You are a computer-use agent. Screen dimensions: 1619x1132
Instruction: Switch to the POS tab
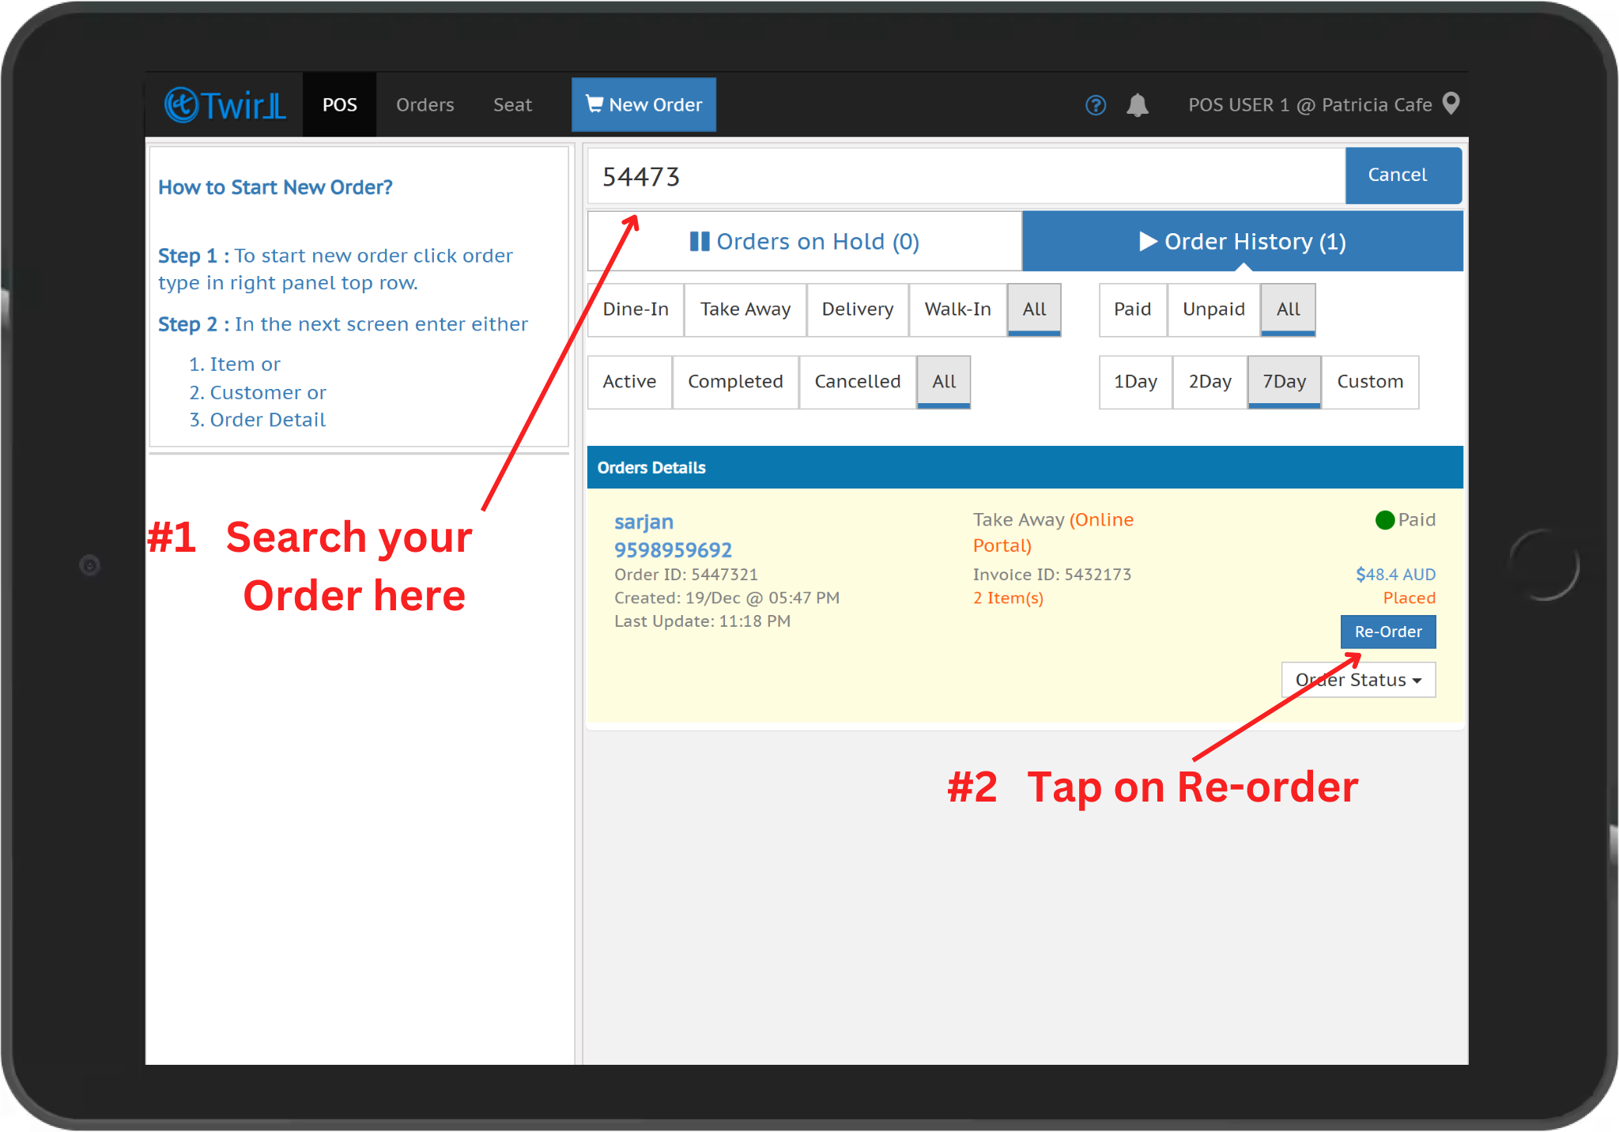tap(340, 105)
